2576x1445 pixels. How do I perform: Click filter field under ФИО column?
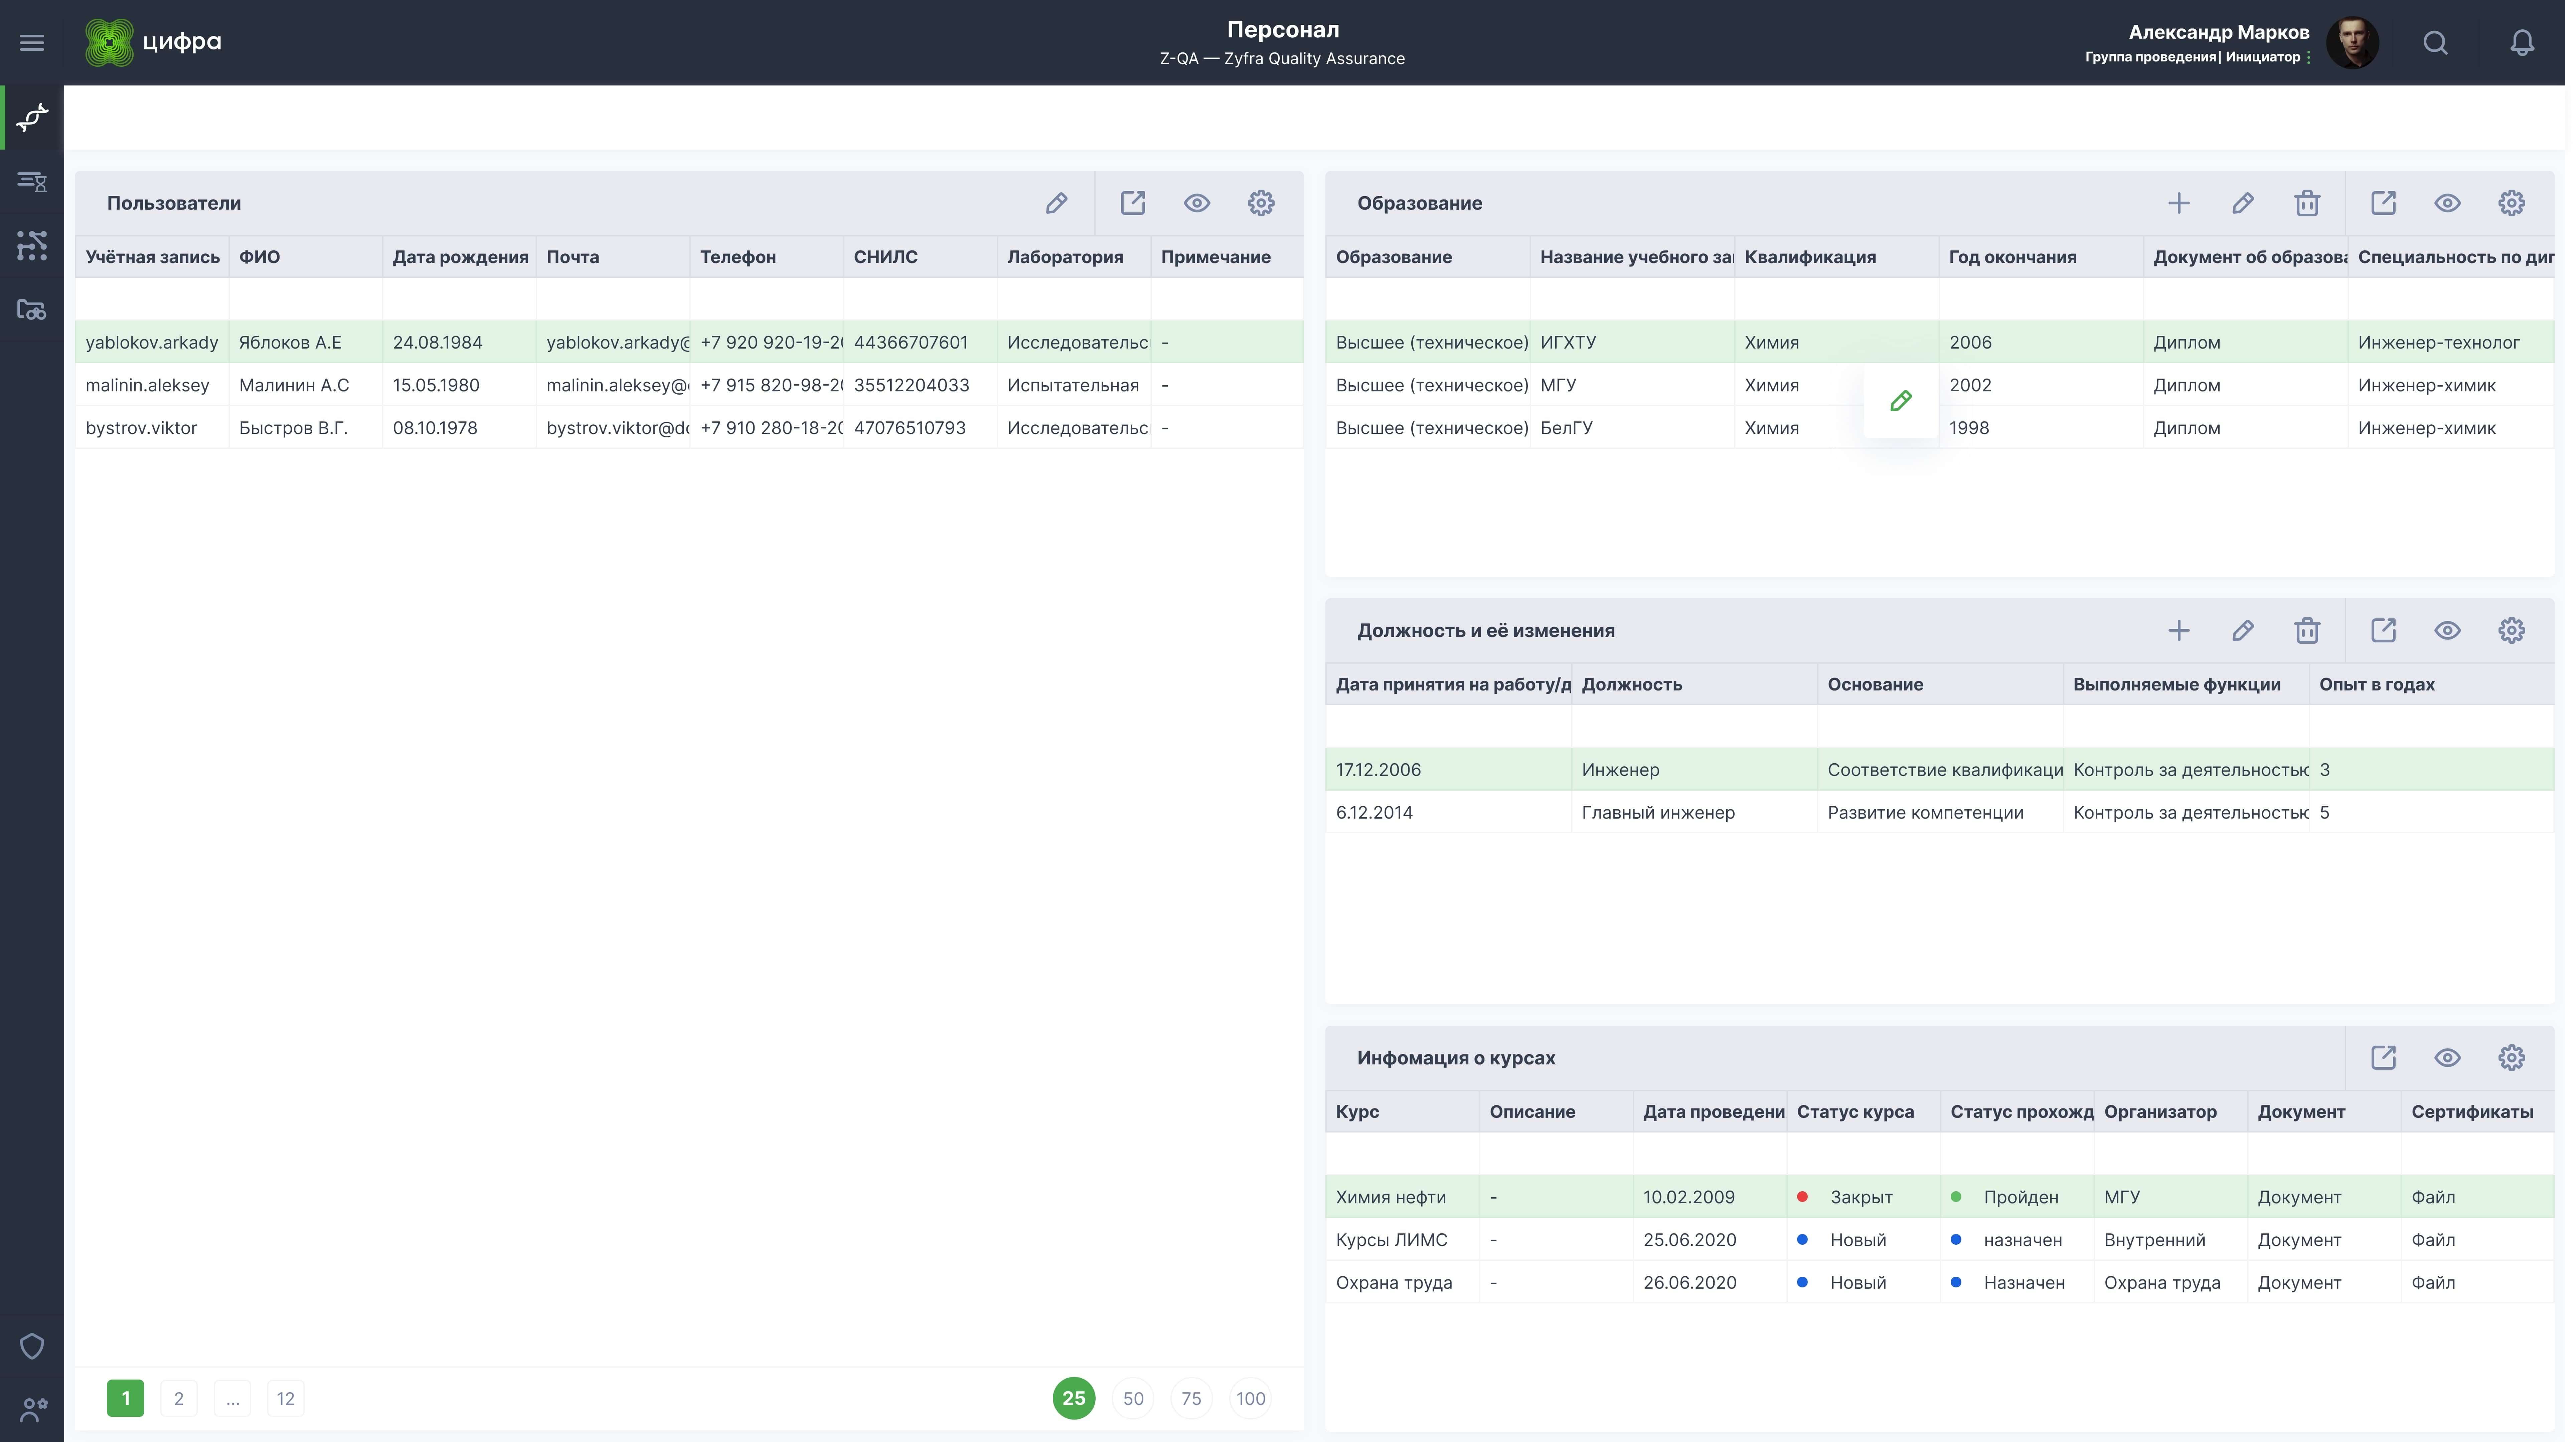point(306,299)
